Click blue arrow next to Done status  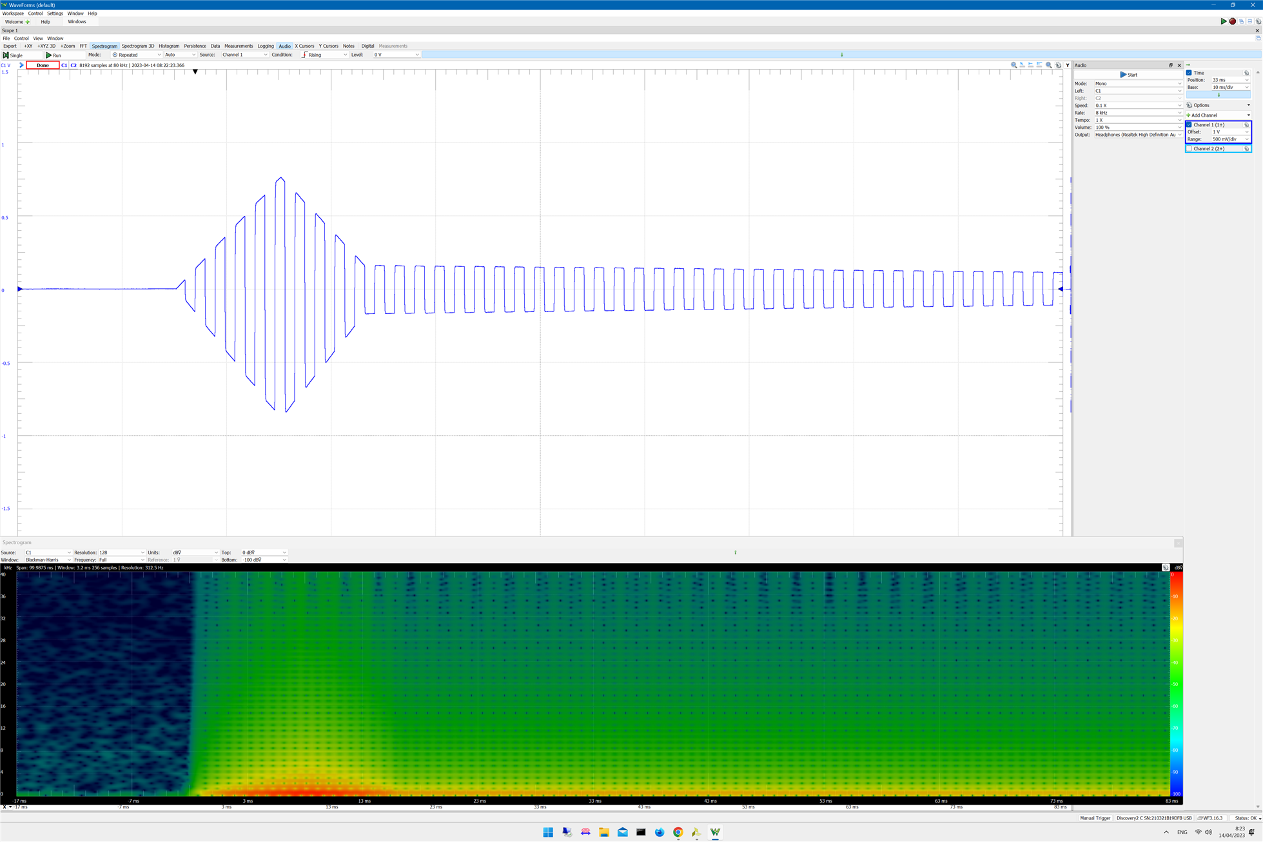[x=21, y=65]
